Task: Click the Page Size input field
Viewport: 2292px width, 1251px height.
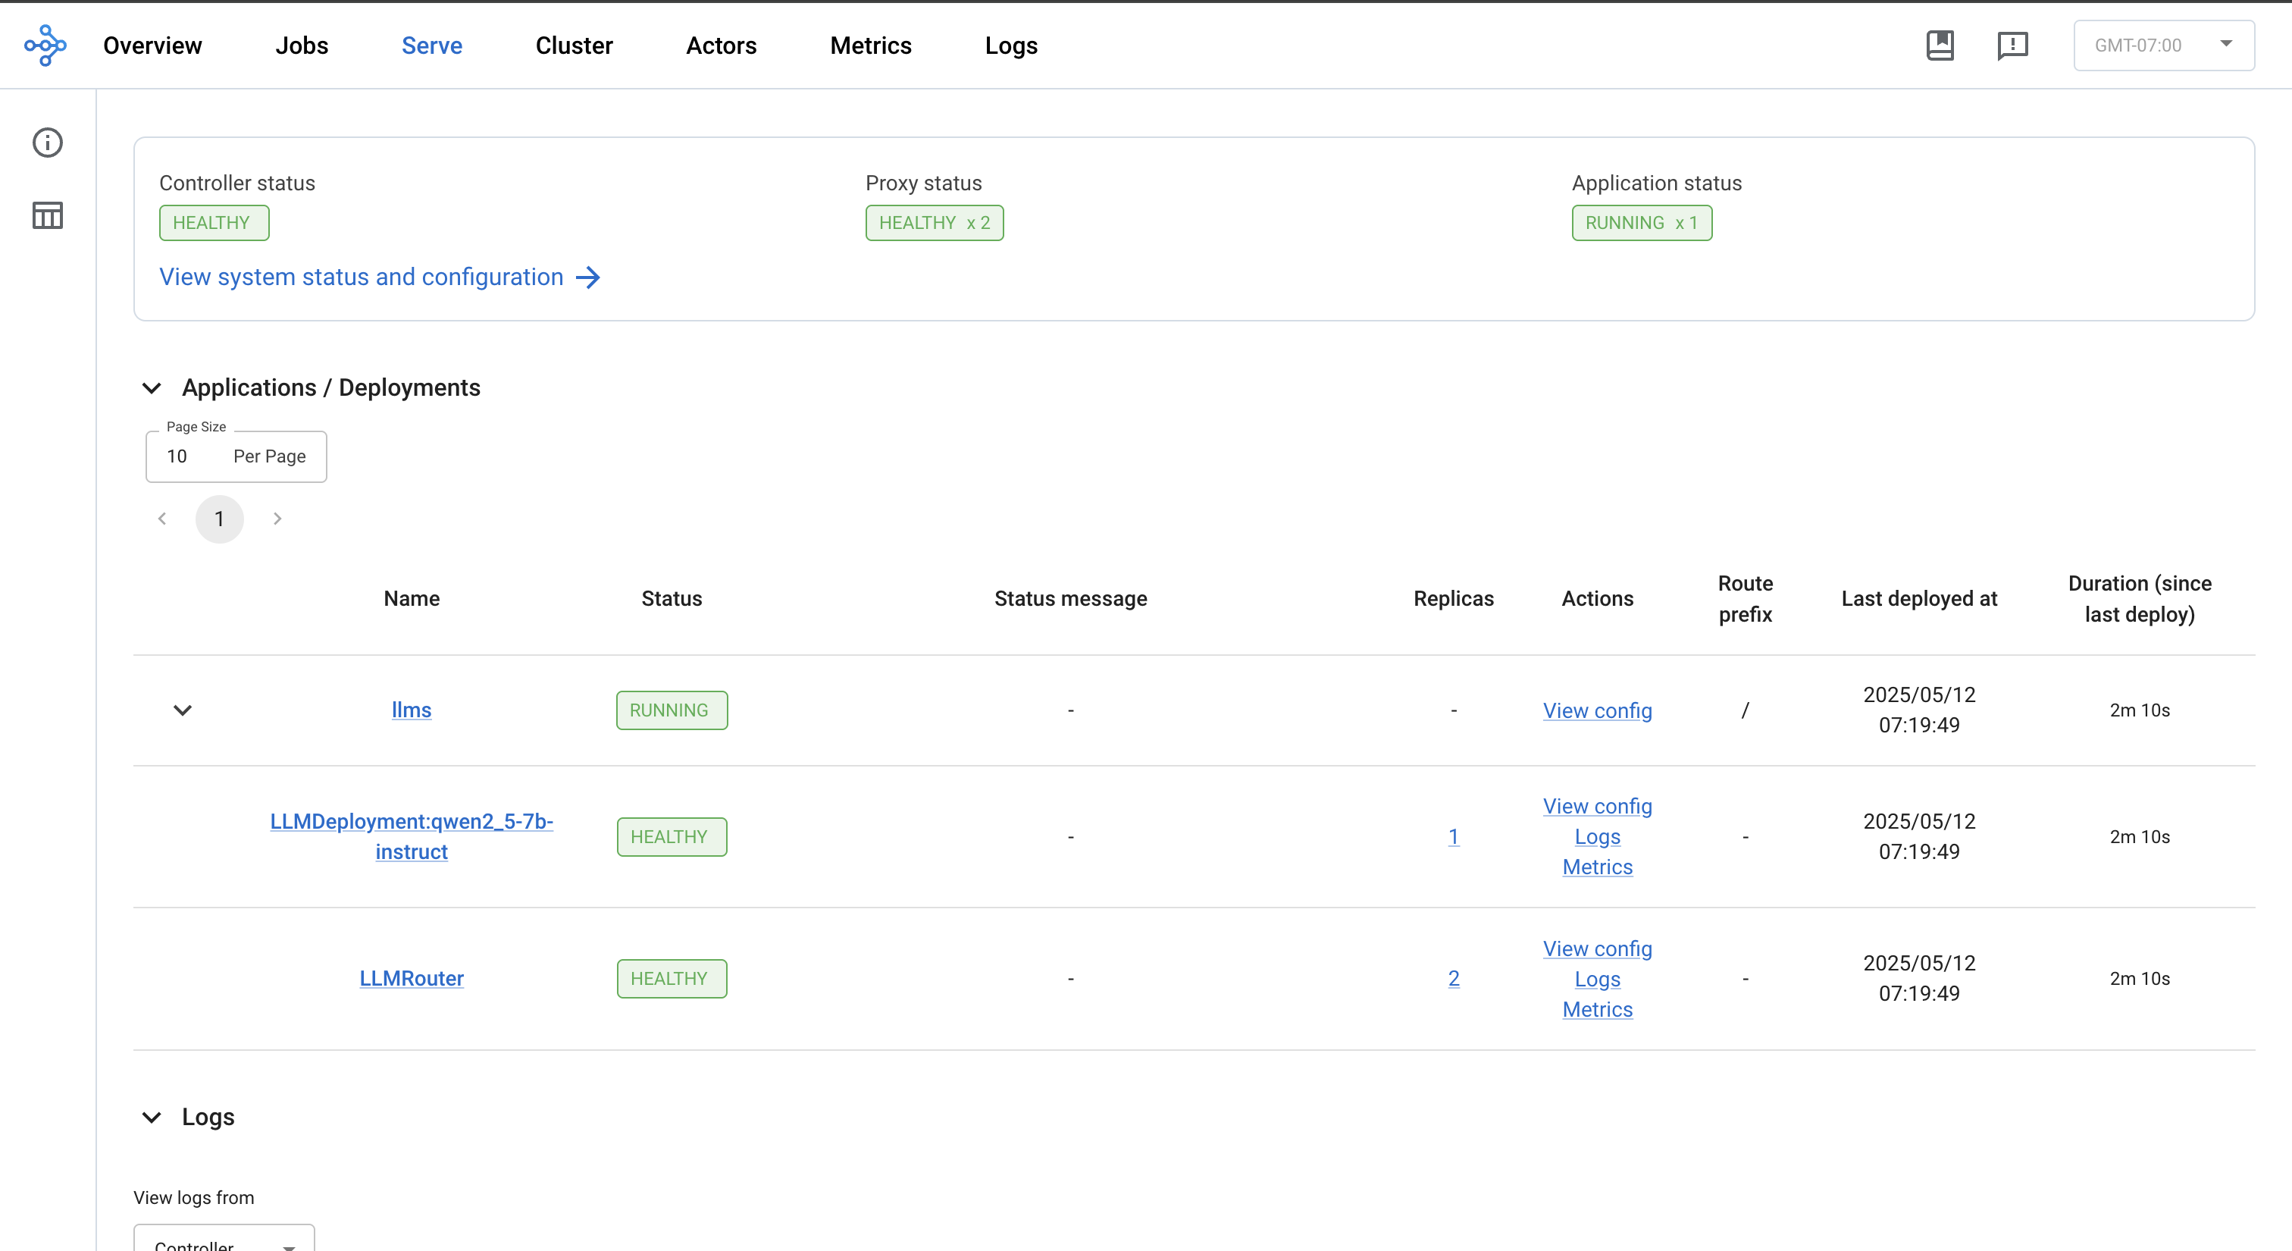Action: (236, 456)
